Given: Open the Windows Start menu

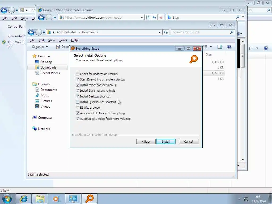Looking at the screenshot, I should (7, 199).
